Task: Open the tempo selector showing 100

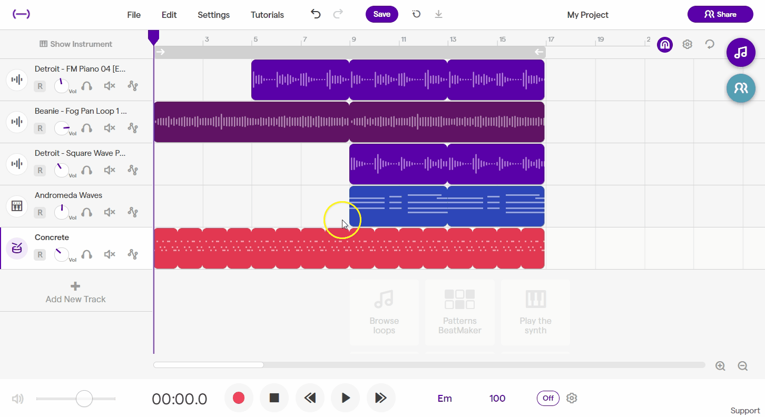Action: click(497, 398)
